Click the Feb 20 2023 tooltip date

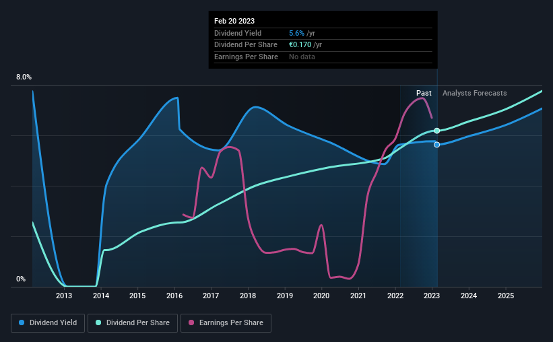tap(234, 21)
